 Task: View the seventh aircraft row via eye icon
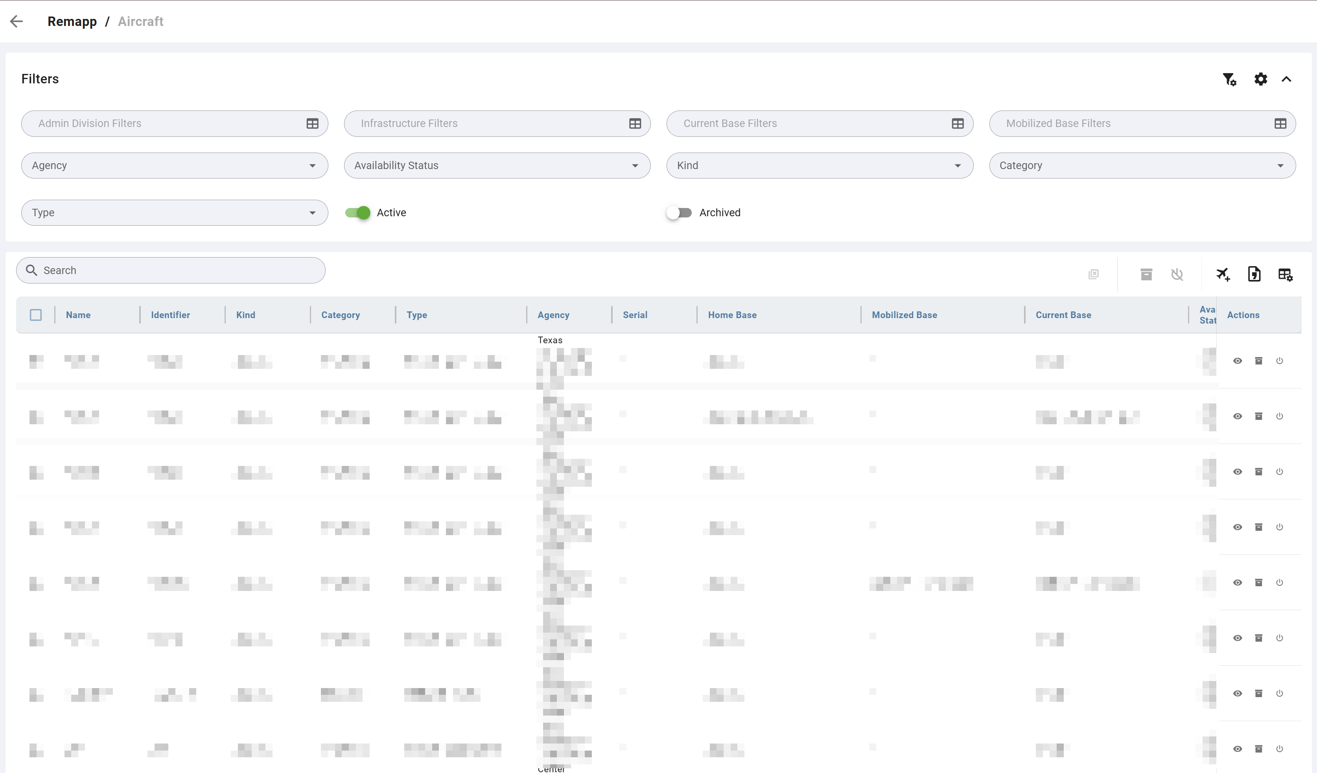click(1238, 693)
